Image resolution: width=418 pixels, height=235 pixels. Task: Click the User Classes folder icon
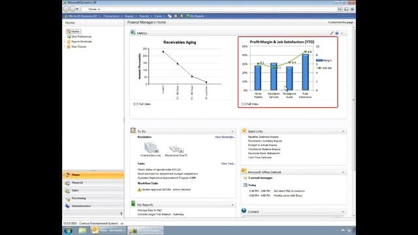tap(69, 46)
